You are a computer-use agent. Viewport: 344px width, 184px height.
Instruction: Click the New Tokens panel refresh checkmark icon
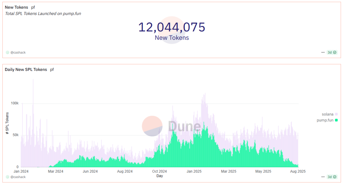click(x=335, y=53)
